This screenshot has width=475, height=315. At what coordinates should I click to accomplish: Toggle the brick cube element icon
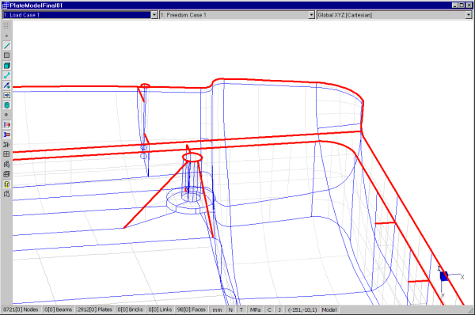pos(6,66)
